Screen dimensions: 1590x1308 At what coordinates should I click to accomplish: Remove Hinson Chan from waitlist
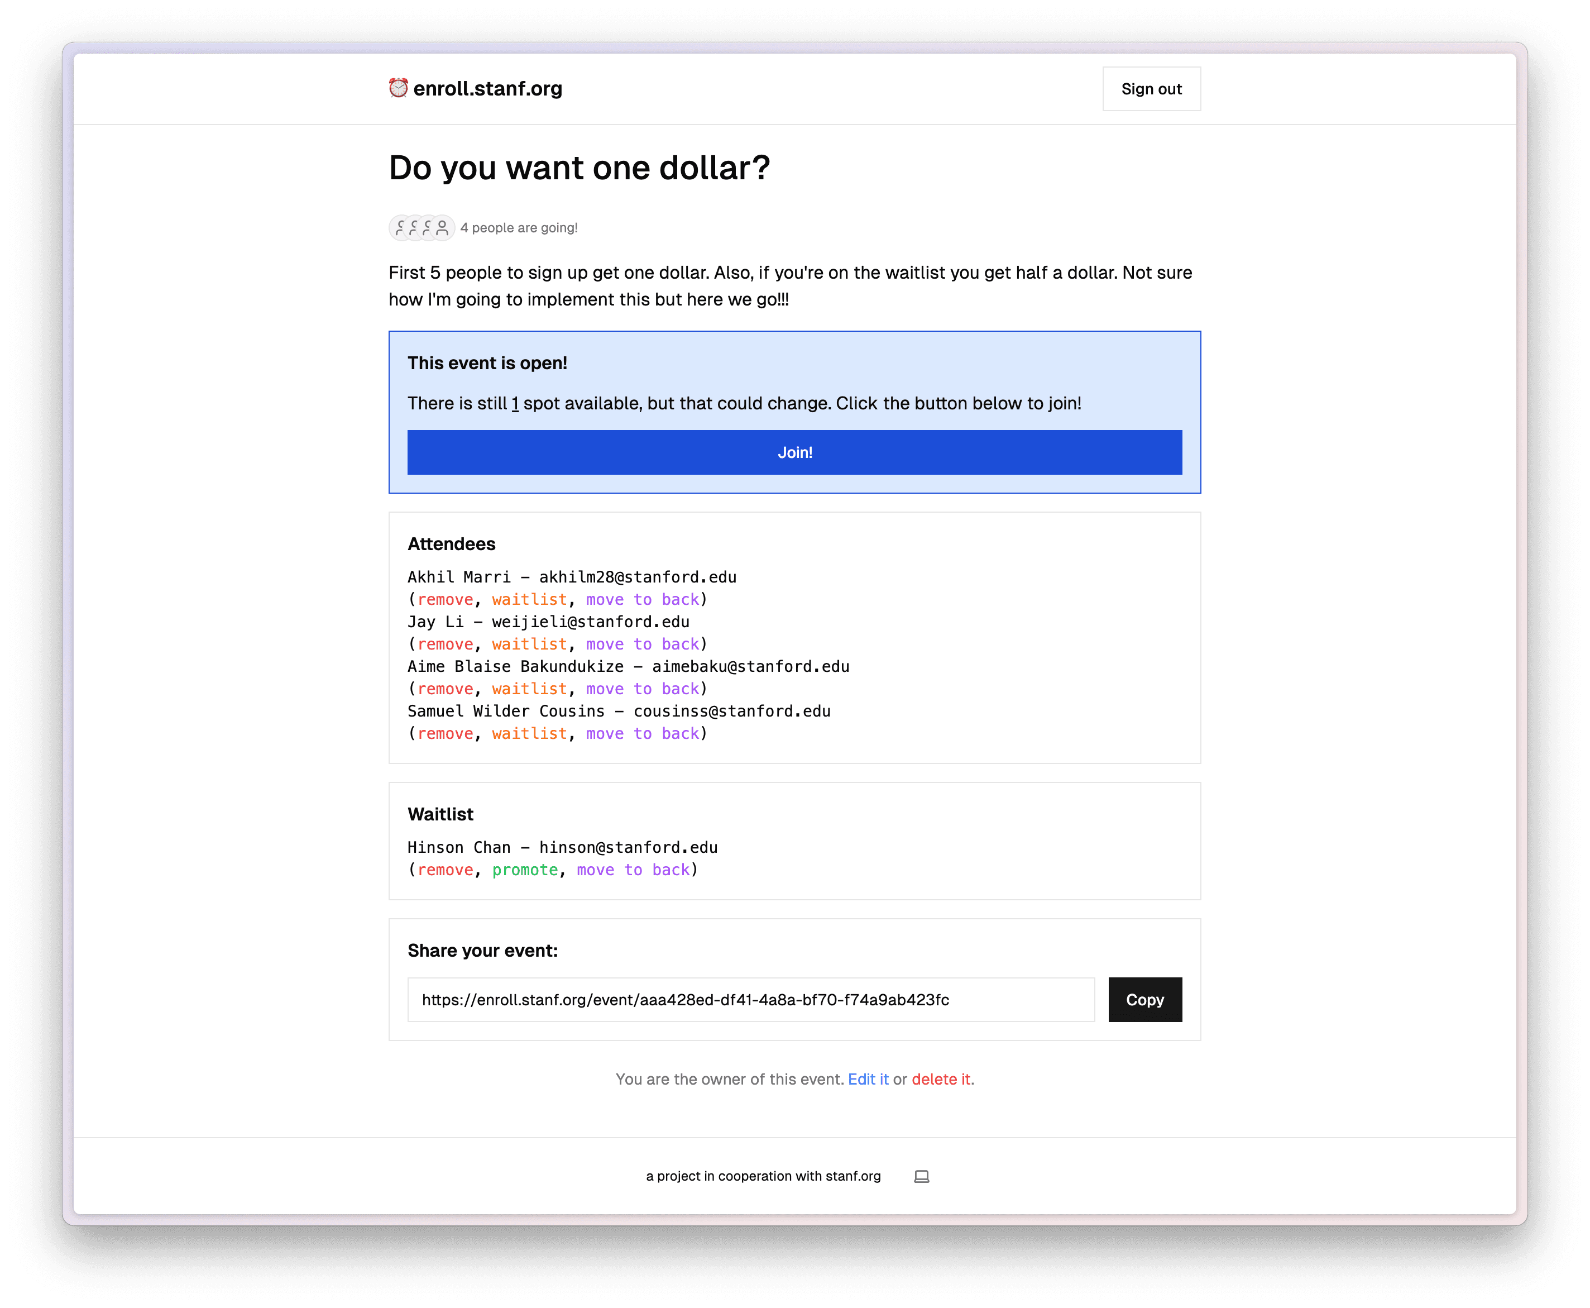pos(445,870)
